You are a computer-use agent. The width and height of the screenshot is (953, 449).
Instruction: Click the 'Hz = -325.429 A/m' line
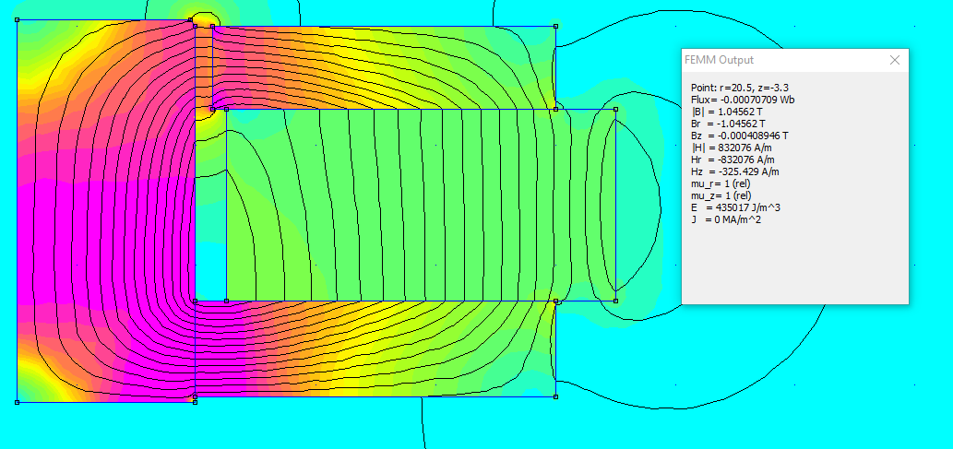pyautogui.click(x=735, y=171)
